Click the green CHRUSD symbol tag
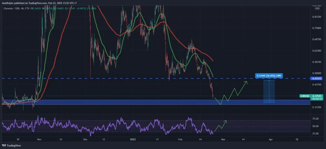Viewport: 326px width, 149px height. point(305,96)
